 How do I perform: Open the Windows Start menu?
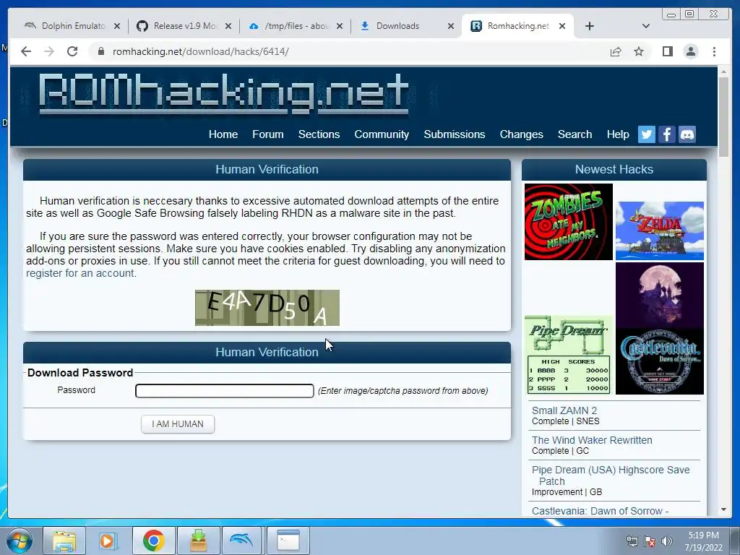click(20, 541)
